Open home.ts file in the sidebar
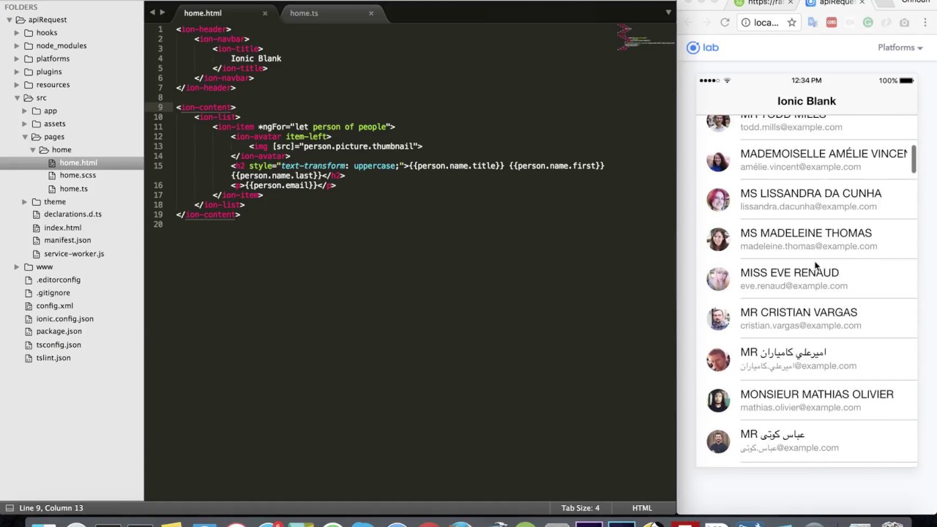 (72, 189)
